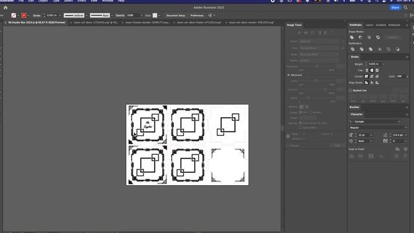Open the kerning Auto dropdown
Viewport: 414px width, 233px height.
pyautogui.click(x=371, y=141)
